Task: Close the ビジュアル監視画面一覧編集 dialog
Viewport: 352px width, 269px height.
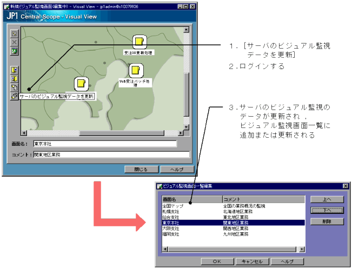Action: click(346, 186)
